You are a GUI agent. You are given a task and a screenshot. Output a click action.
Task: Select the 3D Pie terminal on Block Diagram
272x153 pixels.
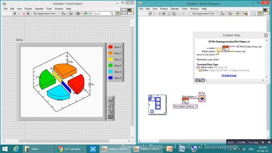pos(202,98)
